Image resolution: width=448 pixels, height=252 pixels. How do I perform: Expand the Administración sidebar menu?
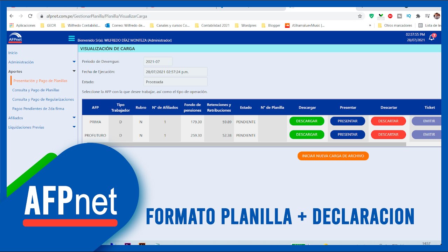coord(42,62)
